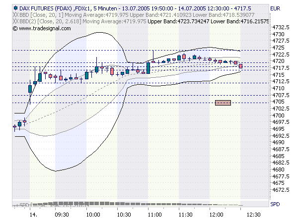Viewport: 298px width, 223px height.
Task: Click the 12:30 time axis label
Action: pos(253,215)
